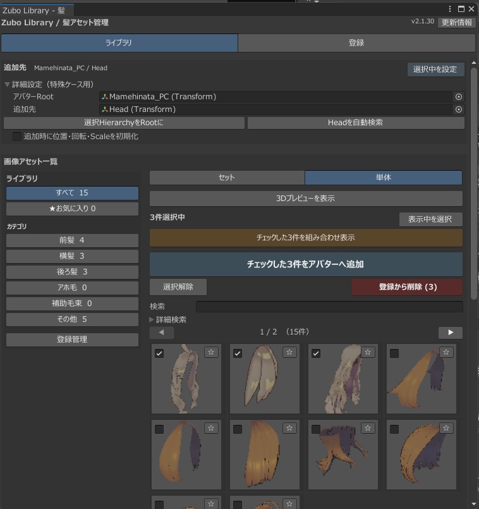
Task: Open 登録管理
Action: coord(72,340)
